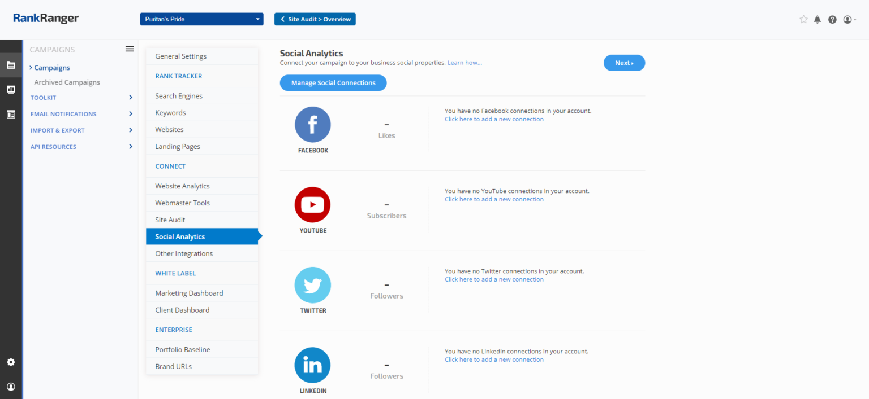Open the Puritan's Pride campaign dropdown
The height and width of the screenshot is (399, 869).
pyautogui.click(x=202, y=19)
